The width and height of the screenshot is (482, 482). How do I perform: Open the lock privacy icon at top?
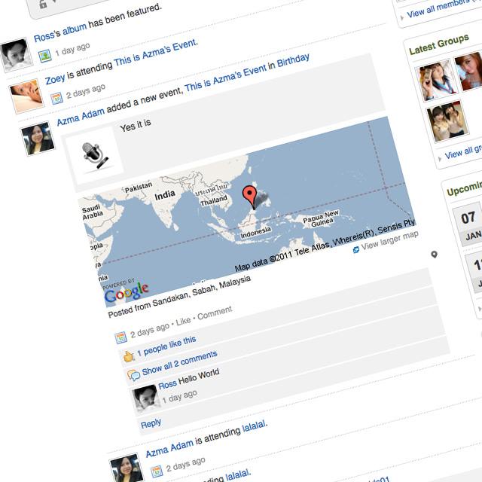point(43,4)
